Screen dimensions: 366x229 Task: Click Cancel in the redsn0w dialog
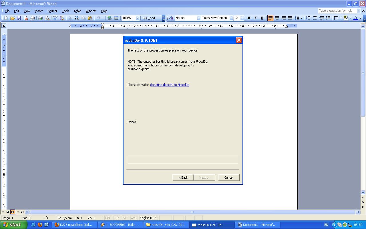[x=228, y=177]
